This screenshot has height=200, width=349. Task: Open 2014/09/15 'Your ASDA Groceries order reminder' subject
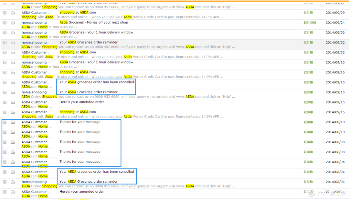(x=89, y=92)
